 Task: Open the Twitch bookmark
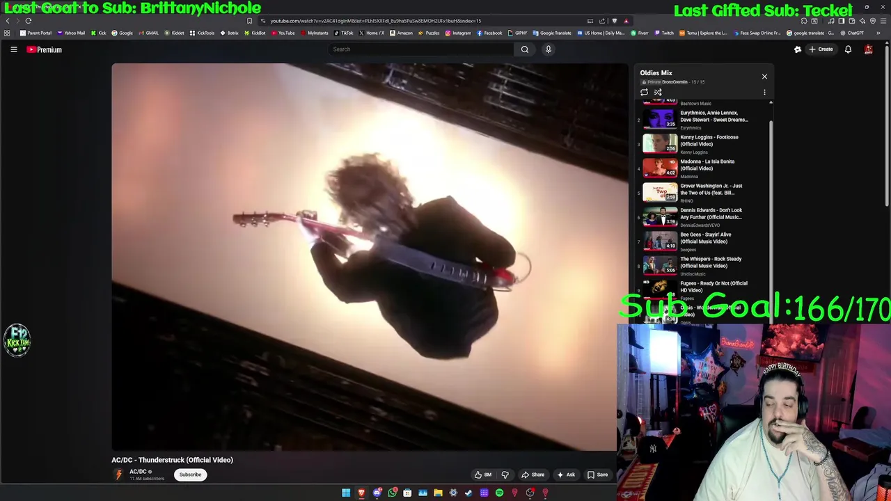coord(664,33)
